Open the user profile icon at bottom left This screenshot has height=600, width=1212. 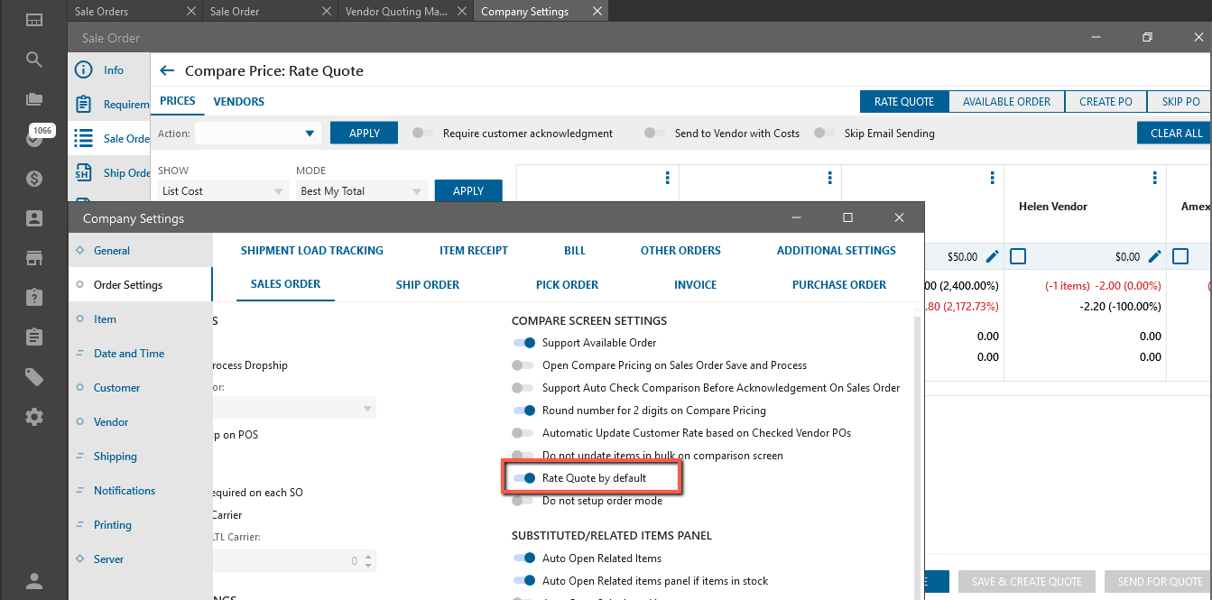(33, 581)
